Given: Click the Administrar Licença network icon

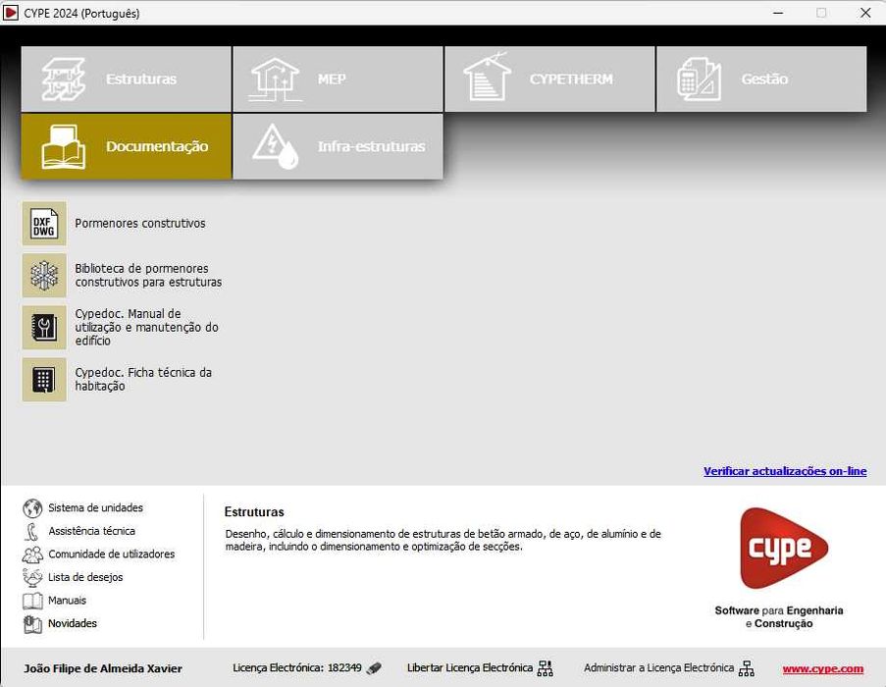Looking at the screenshot, I should click(x=747, y=668).
